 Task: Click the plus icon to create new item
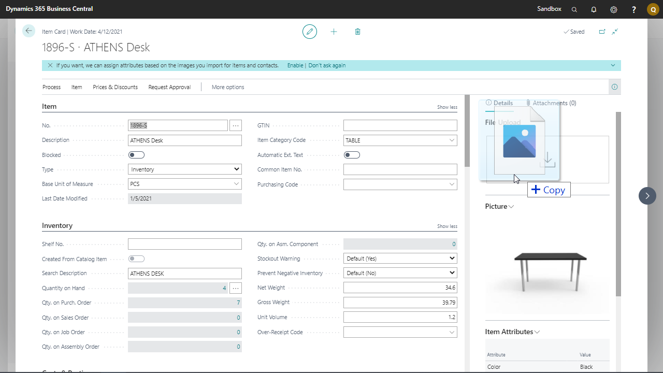point(334,32)
